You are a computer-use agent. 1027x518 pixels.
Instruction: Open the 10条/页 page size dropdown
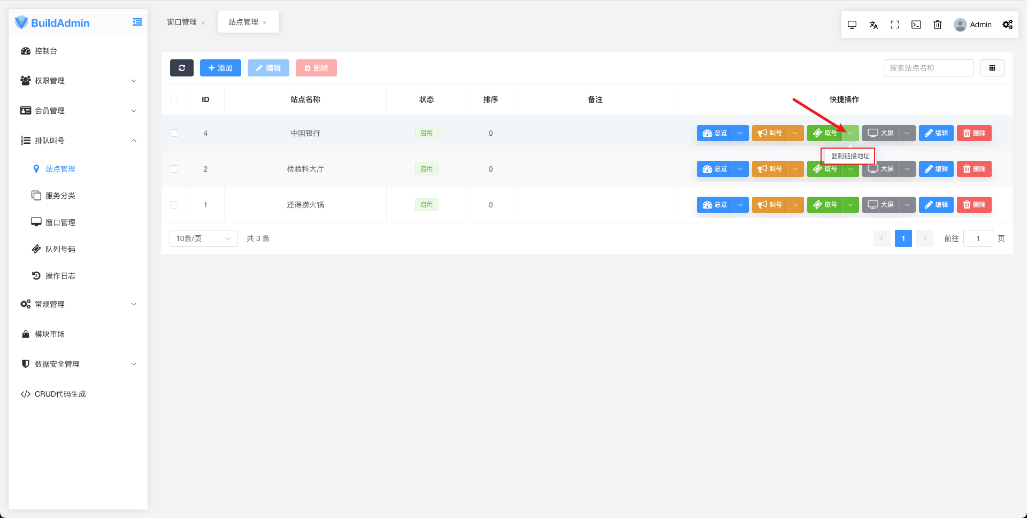tap(204, 238)
